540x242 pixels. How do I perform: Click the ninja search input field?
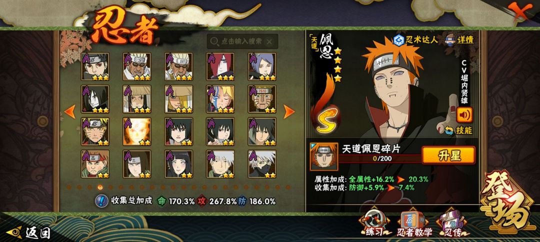(x=242, y=41)
